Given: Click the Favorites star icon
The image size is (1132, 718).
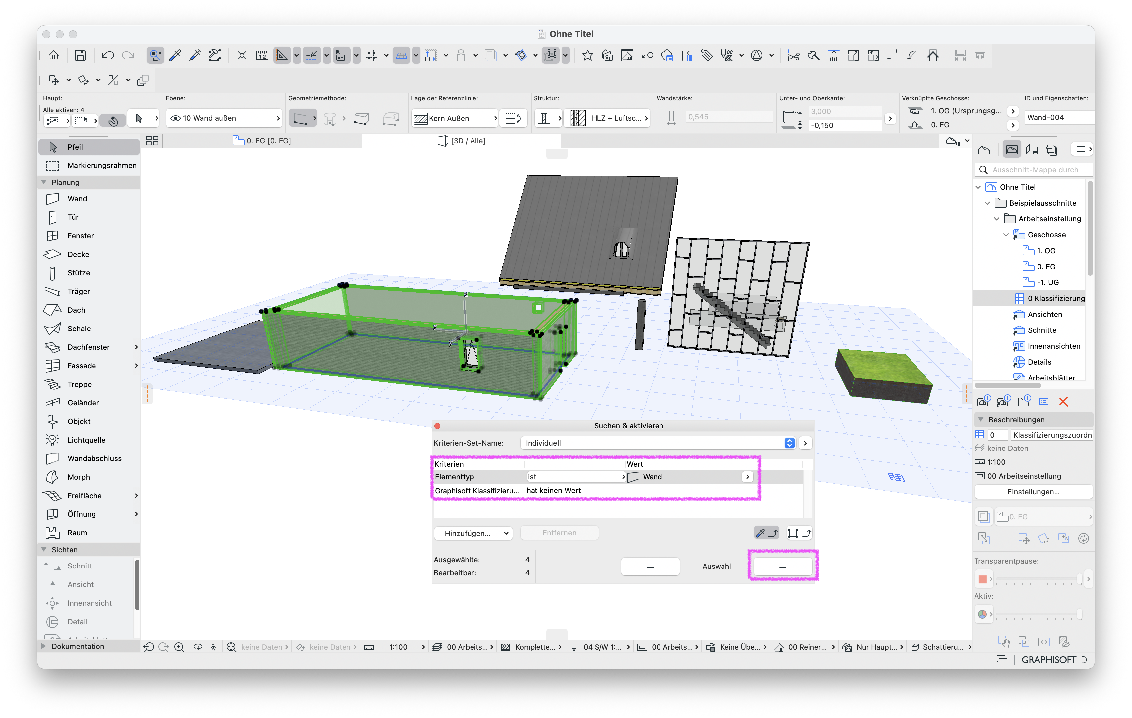Looking at the screenshot, I should (587, 55).
